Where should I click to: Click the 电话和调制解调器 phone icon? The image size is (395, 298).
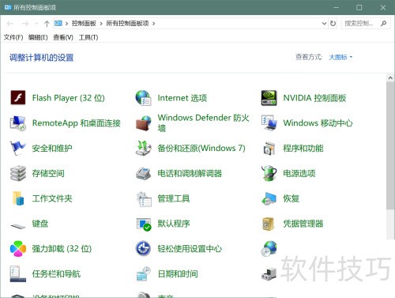[144, 173]
